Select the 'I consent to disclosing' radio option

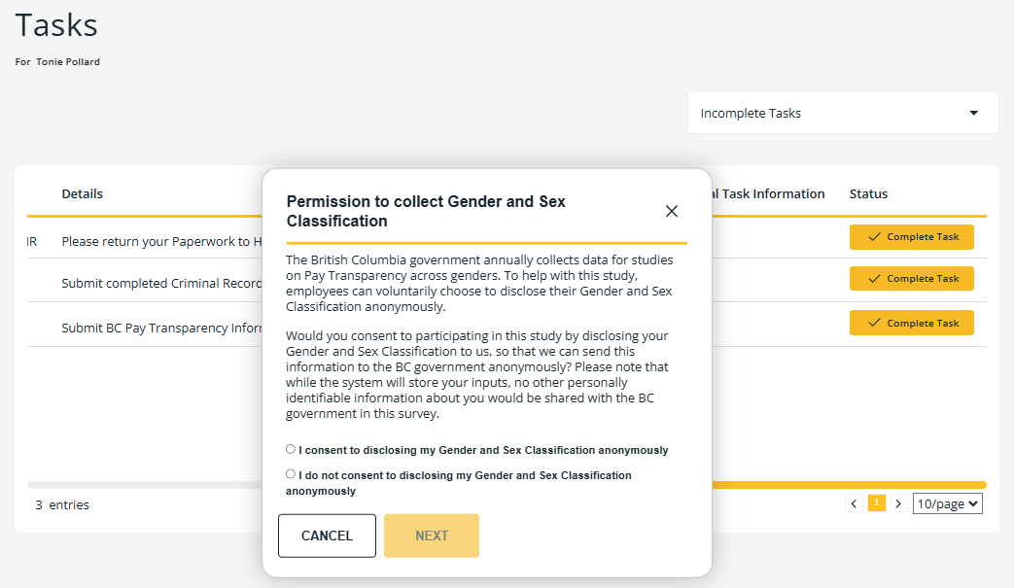point(291,449)
